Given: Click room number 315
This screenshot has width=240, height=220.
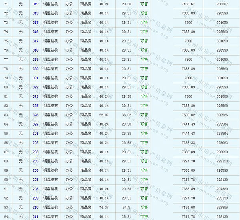Looking at the screenshot, I should point(36,22).
